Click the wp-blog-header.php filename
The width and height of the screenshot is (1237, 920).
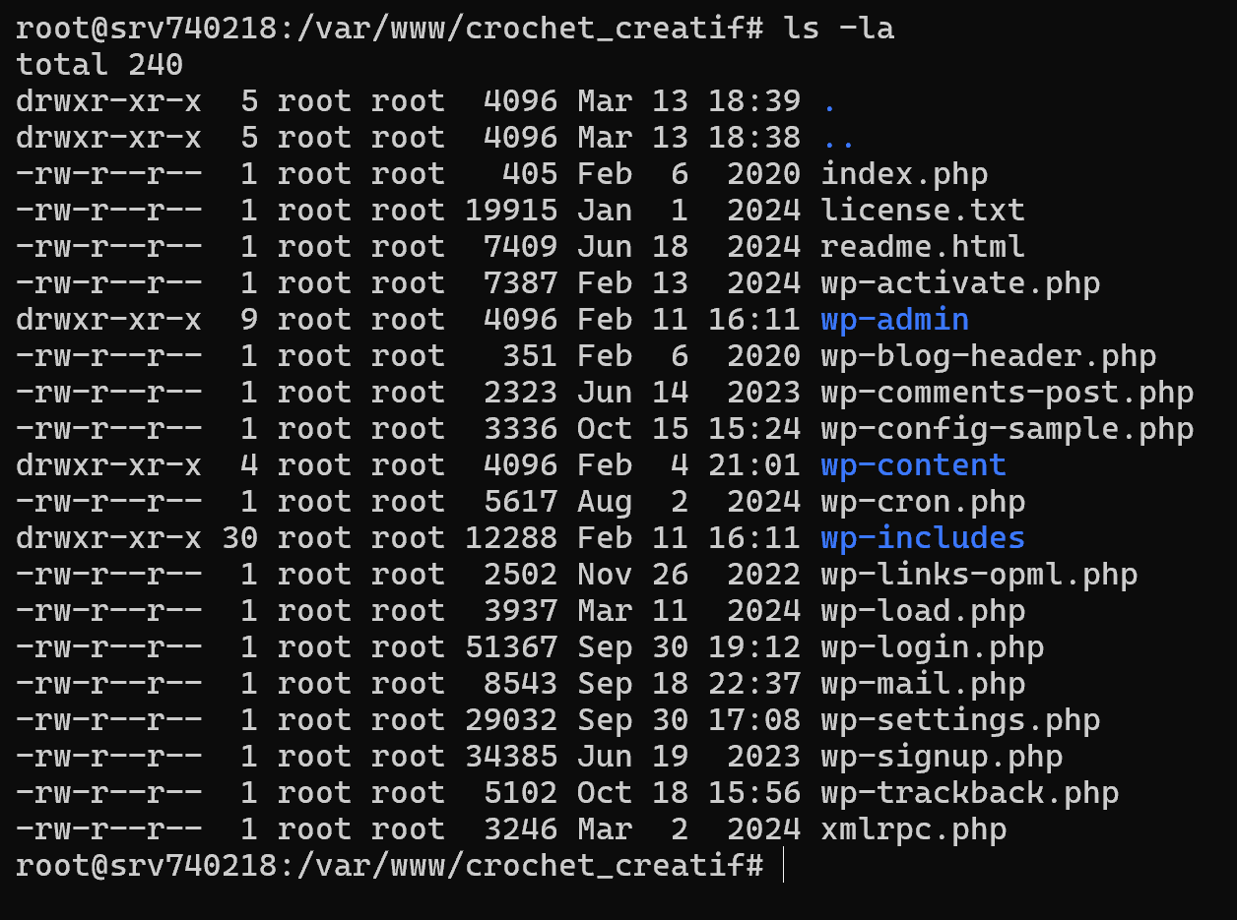(988, 356)
